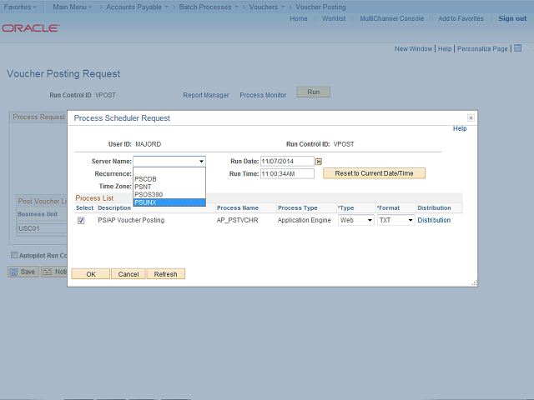Select PSCDB from the server list

pos(169,179)
